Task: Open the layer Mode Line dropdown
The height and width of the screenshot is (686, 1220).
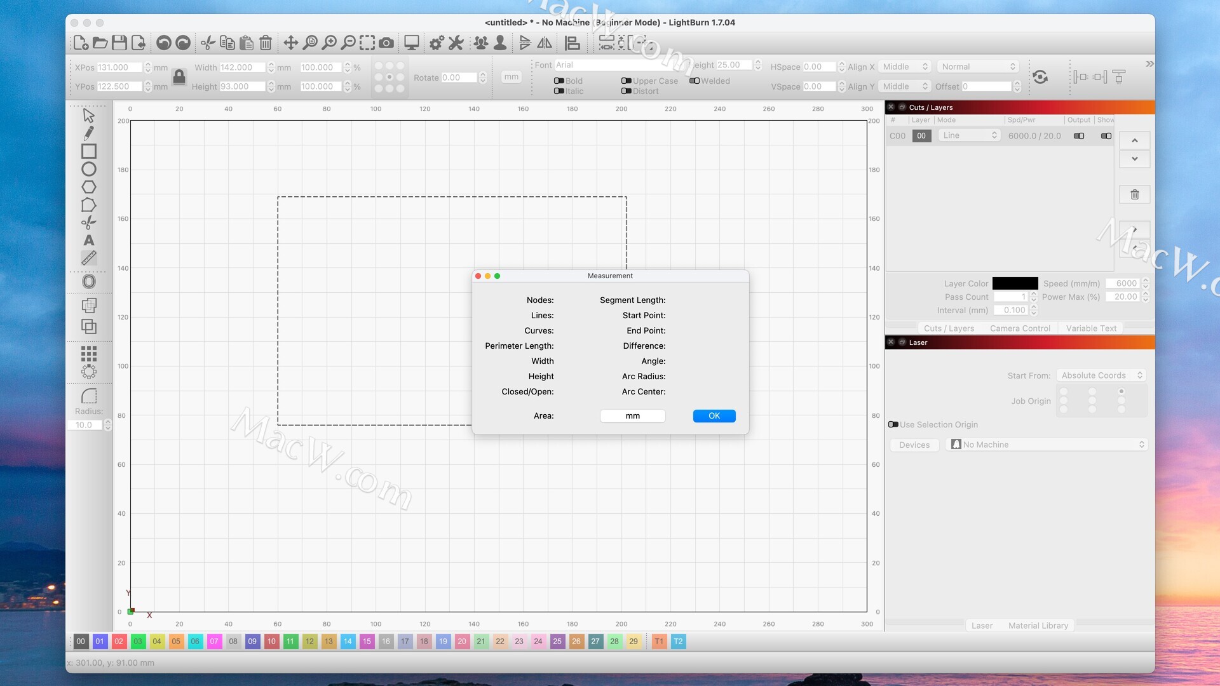Action: (x=969, y=135)
